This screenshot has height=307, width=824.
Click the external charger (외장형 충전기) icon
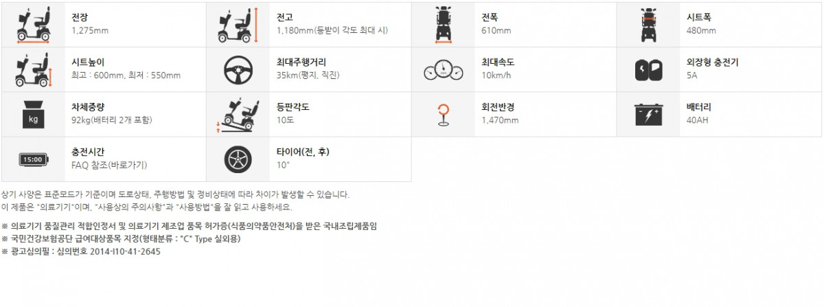(648, 69)
